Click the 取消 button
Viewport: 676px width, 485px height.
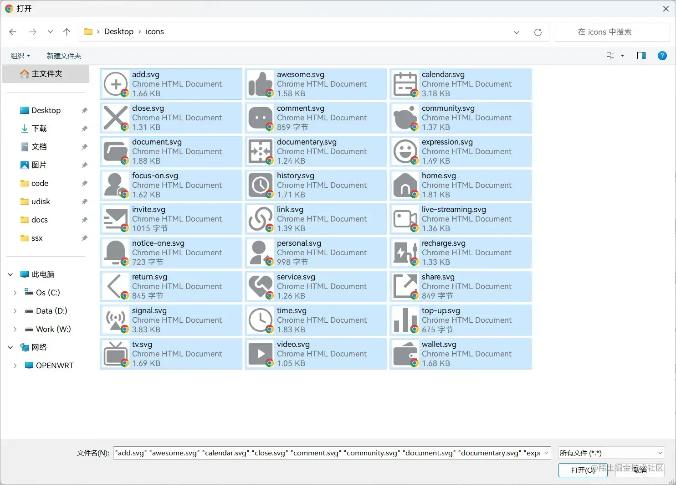coord(640,470)
